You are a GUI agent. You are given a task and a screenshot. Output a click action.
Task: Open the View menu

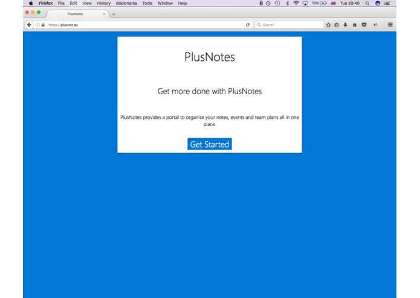[87, 3]
